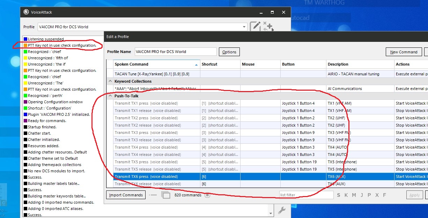
Task: Click the edit profile pencil icon
Action: point(255,27)
